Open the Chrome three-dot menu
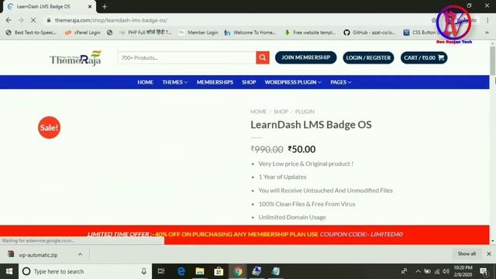 pyautogui.click(x=487, y=20)
